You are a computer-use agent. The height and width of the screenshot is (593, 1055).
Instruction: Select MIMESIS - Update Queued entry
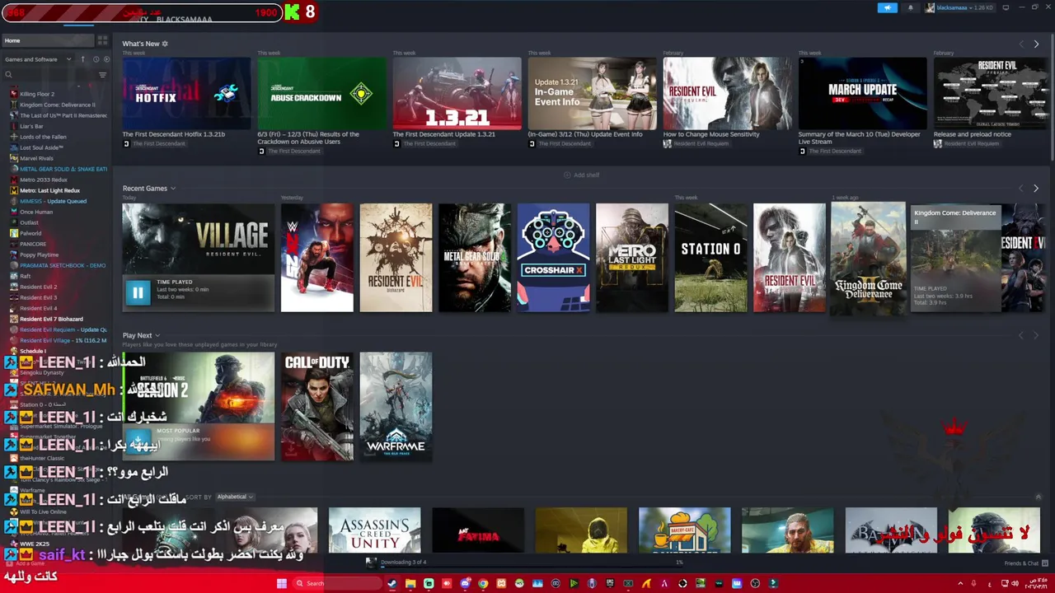coord(53,201)
